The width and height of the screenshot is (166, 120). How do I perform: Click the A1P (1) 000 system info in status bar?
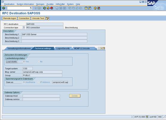[140, 117]
